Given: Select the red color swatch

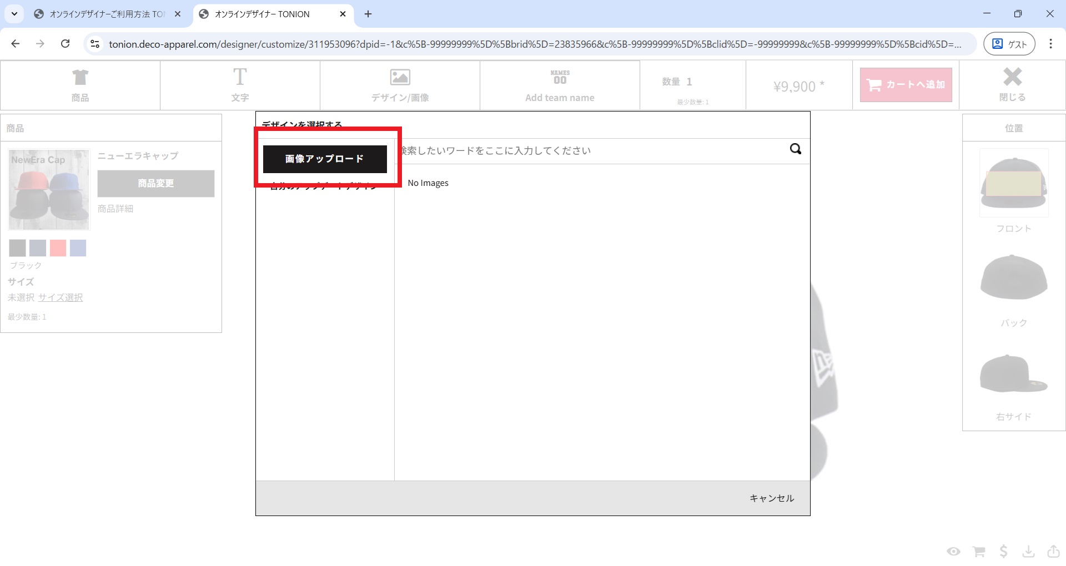Looking at the screenshot, I should tap(58, 248).
